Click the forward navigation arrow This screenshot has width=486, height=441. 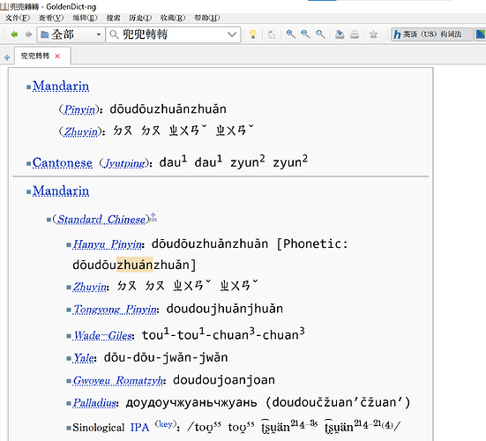click(x=28, y=34)
